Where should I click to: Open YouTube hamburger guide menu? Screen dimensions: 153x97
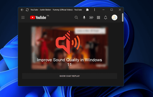coord(23,17)
